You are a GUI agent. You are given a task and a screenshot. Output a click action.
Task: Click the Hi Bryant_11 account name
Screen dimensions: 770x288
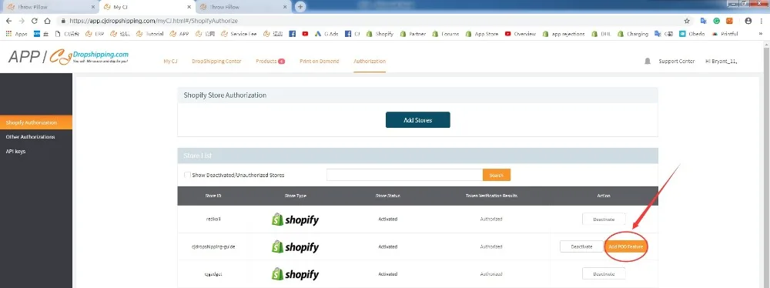coord(721,62)
